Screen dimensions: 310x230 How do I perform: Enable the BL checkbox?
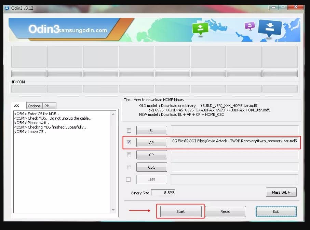click(129, 130)
